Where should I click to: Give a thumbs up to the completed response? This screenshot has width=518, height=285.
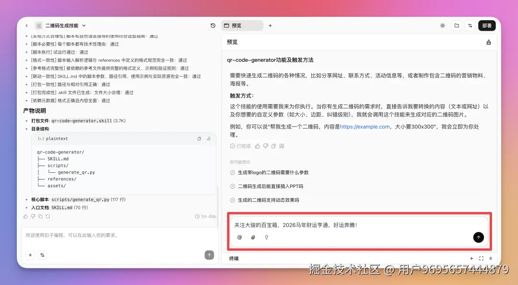(x=258, y=146)
